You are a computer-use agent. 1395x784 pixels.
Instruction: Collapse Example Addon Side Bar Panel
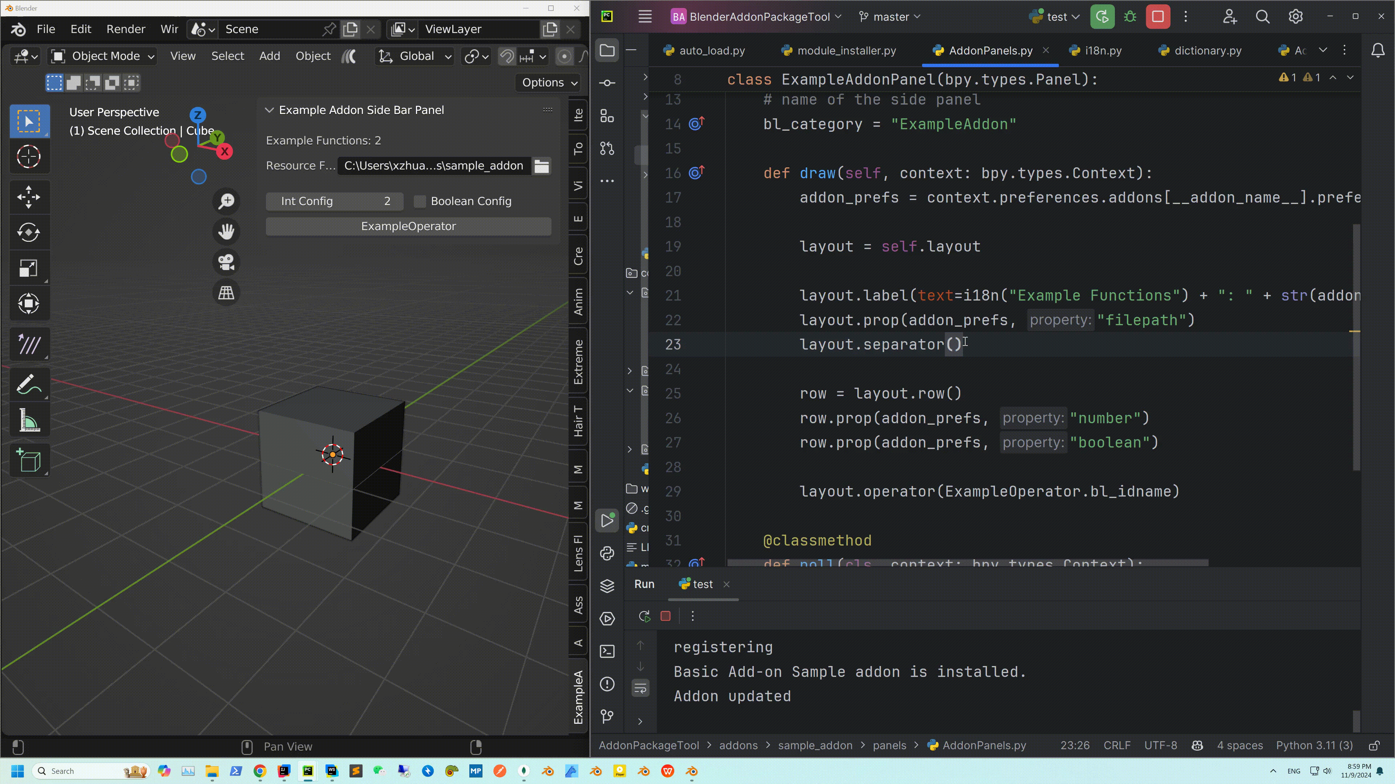[269, 110]
